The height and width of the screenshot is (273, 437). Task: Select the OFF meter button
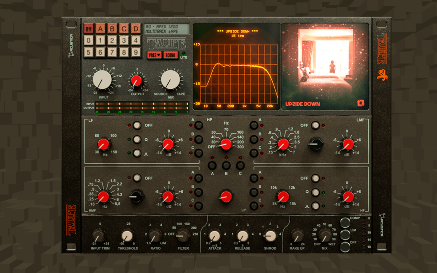click(x=345, y=247)
